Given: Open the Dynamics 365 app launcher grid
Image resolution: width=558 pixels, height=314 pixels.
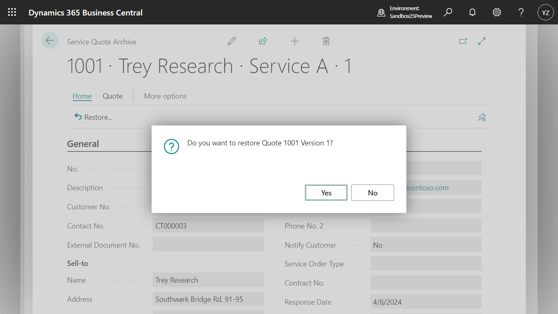Looking at the screenshot, I should (x=12, y=12).
